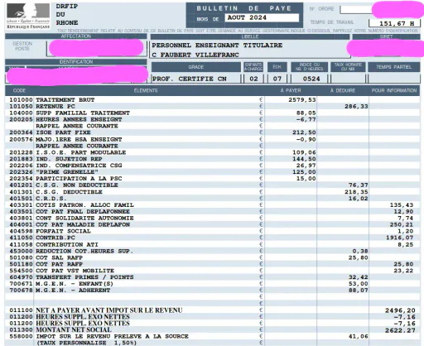Viewport: 424px width, 346px height.
Task: Select the TRAITEMENT BRUT row
Action: coord(212,99)
